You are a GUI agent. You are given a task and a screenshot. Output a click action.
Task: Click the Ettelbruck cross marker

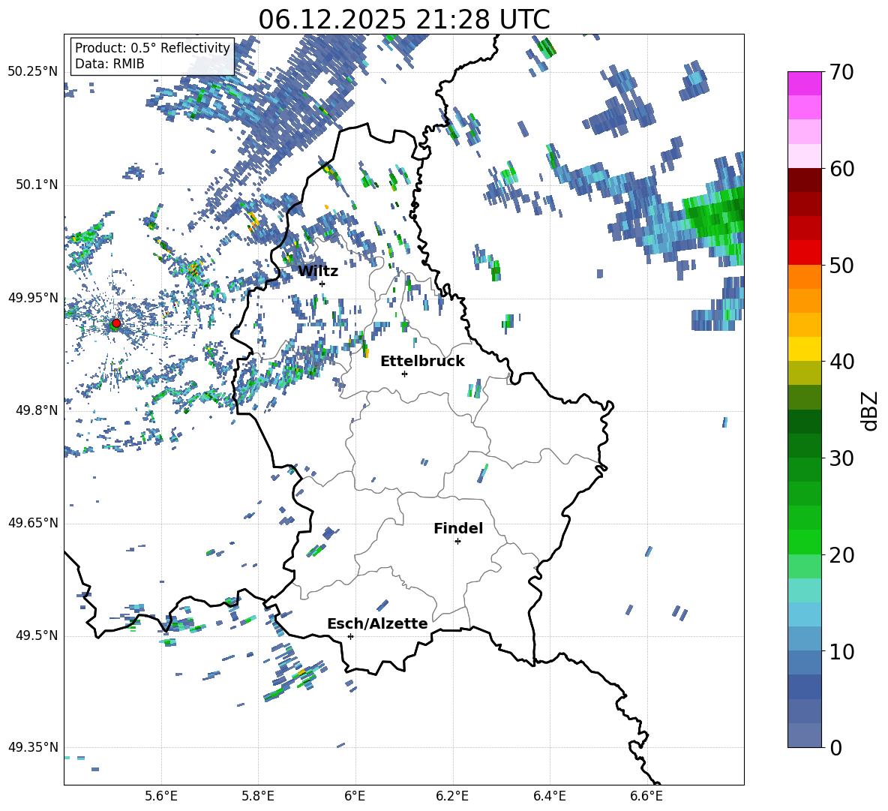[404, 374]
